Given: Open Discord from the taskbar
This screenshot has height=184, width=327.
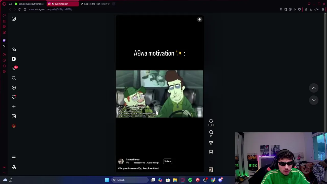Looking at the screenshot, I should tap(220, 180).
